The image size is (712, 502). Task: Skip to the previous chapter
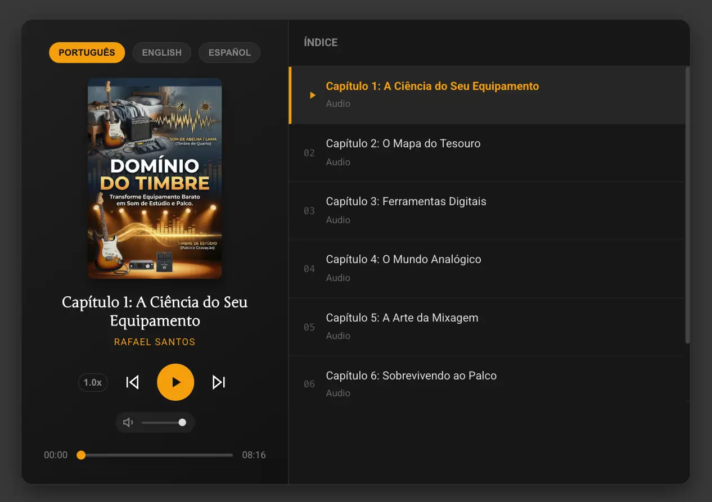(x=132, y=382)
